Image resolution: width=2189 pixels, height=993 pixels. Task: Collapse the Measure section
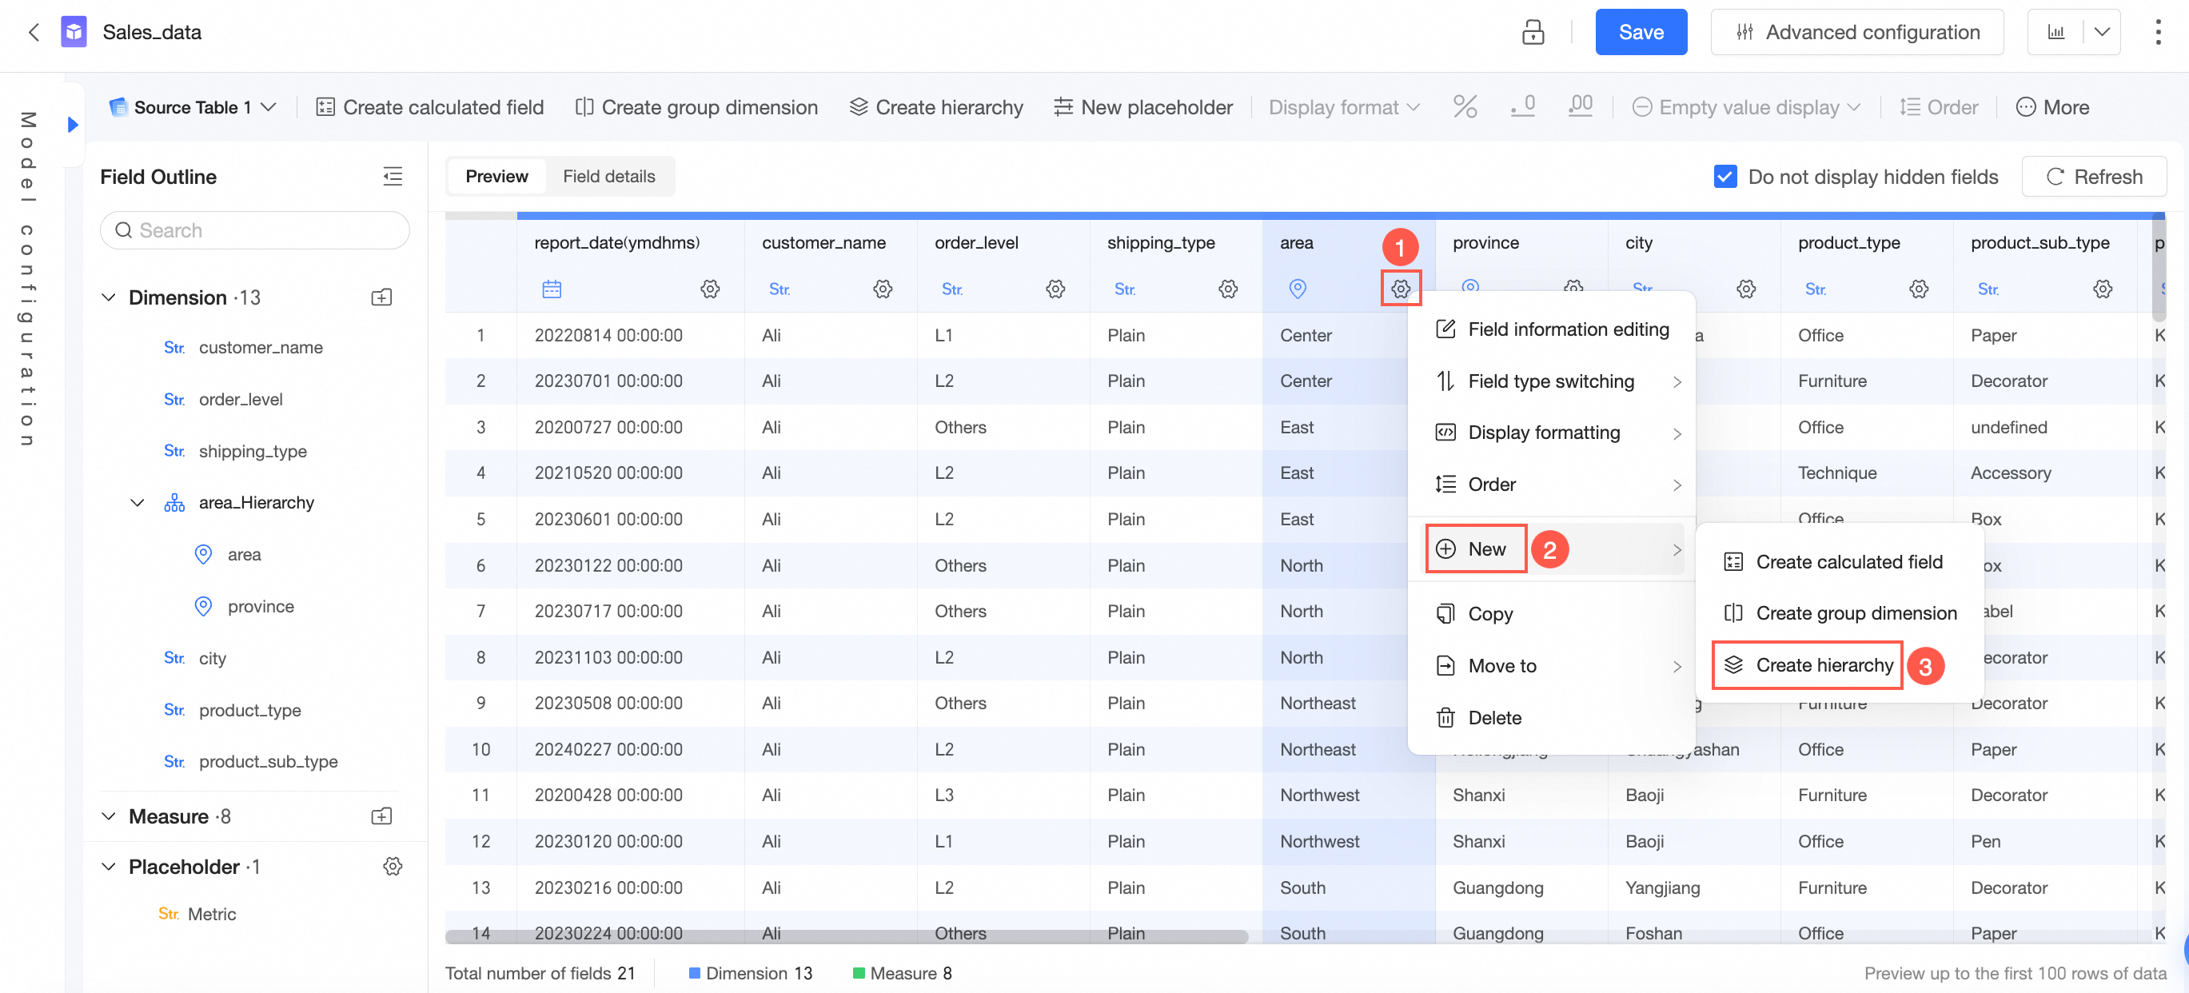tap(109, 816)
